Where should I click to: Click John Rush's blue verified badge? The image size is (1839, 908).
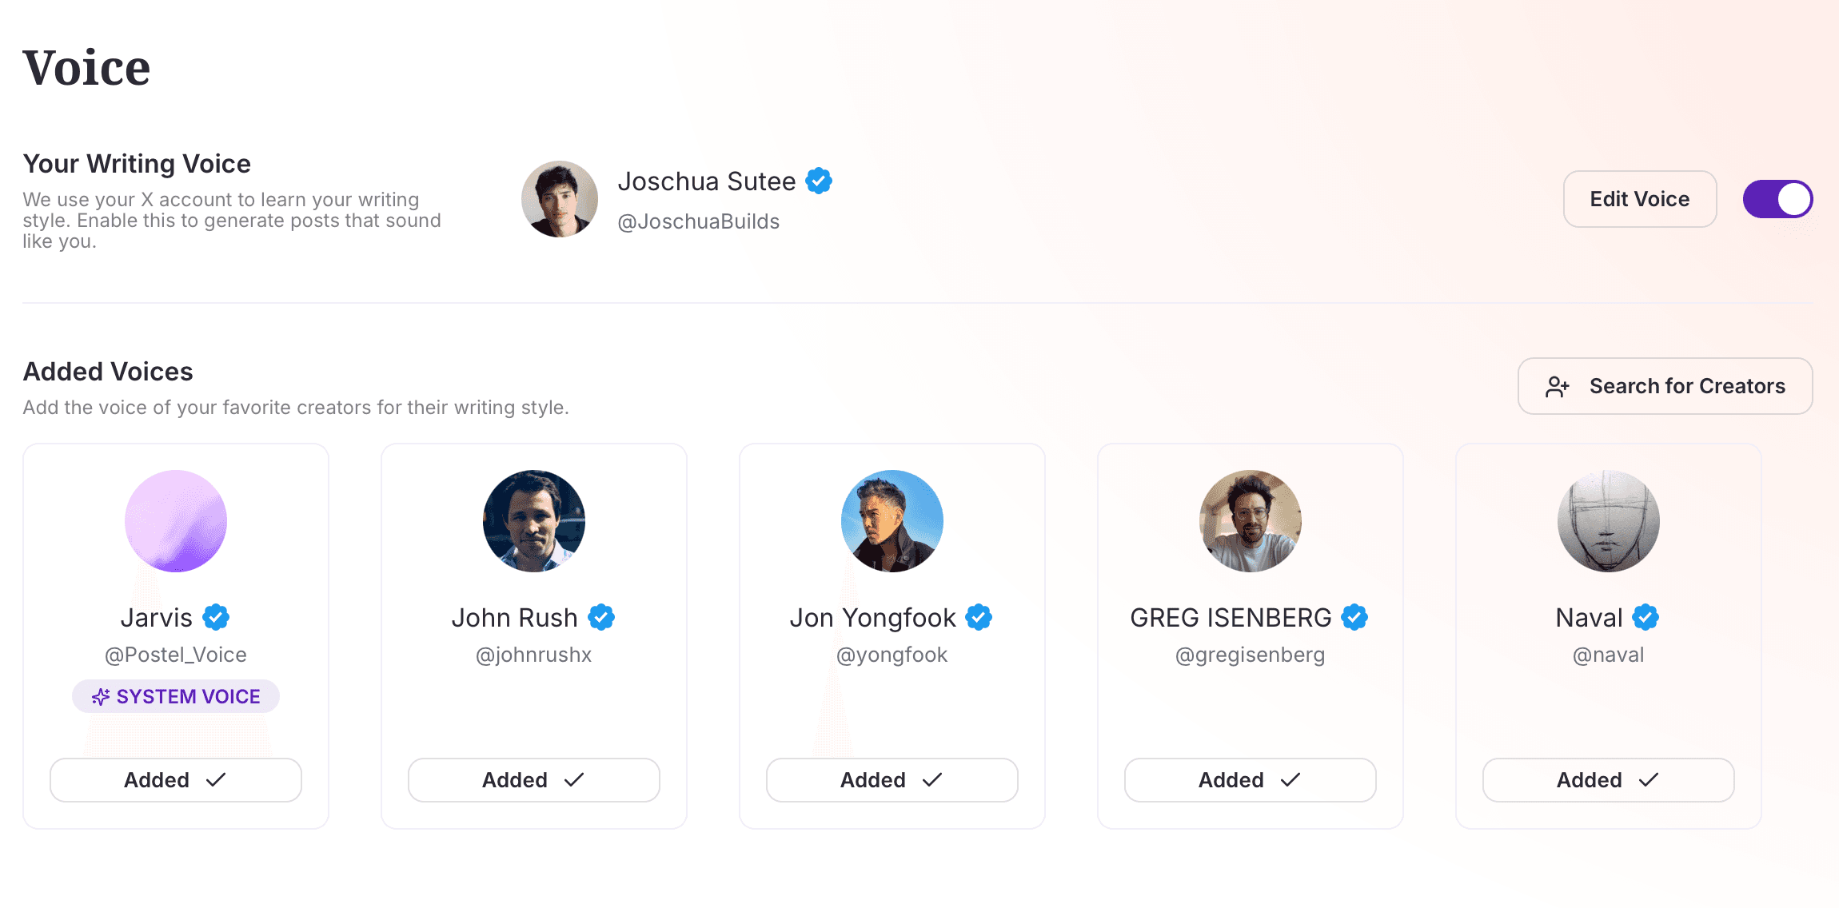coord(601,618)
